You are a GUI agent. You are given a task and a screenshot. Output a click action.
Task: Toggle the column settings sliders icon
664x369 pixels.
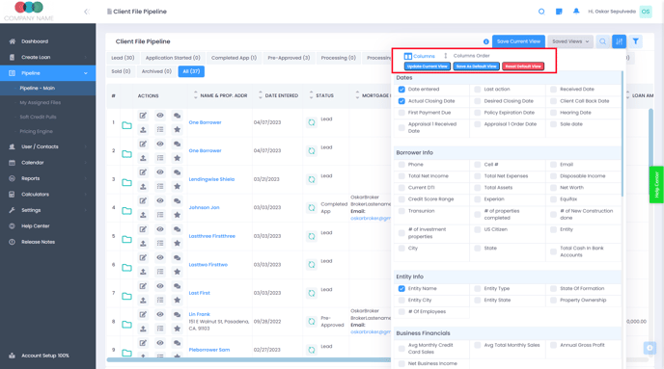click(619, 41)
